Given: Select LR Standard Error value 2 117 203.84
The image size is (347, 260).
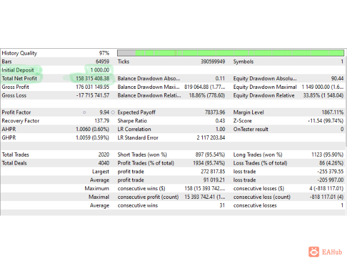Looking at the screenshot, I should click(x=211, y=138).
